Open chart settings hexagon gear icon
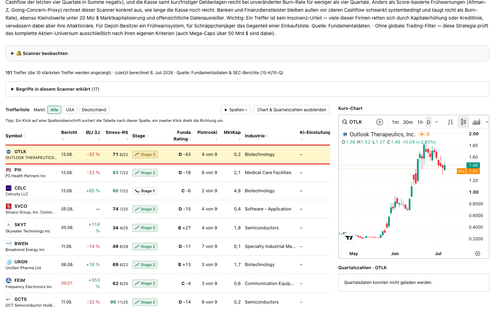The width and height of the screenshot is (495, 309). click(x=477, y=253)
